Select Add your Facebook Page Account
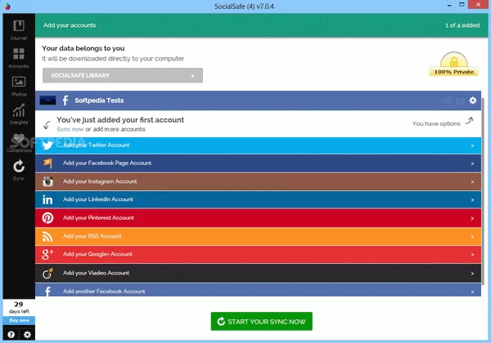 pyautogui.click(x=107, y=163)
